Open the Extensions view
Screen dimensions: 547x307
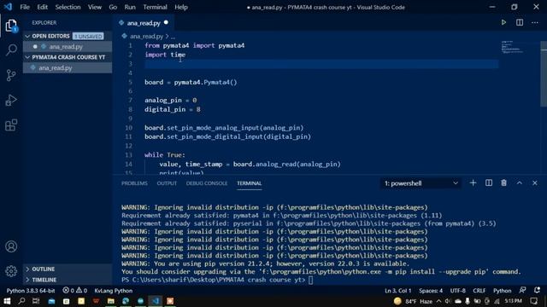point(11,125)
